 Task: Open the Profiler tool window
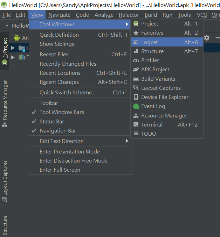point(167,60)
